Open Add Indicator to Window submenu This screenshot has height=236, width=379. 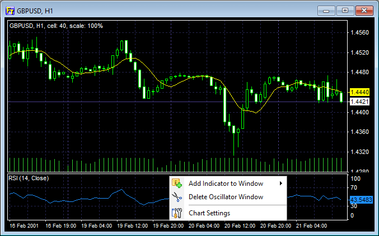click(228, 184)
